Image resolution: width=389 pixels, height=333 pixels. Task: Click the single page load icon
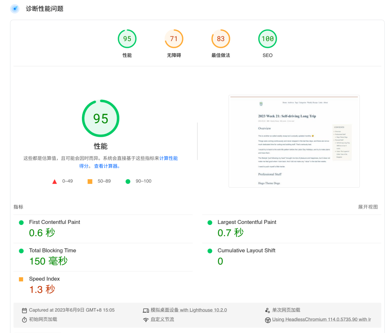pyautogui.click(x=267, y=311)
